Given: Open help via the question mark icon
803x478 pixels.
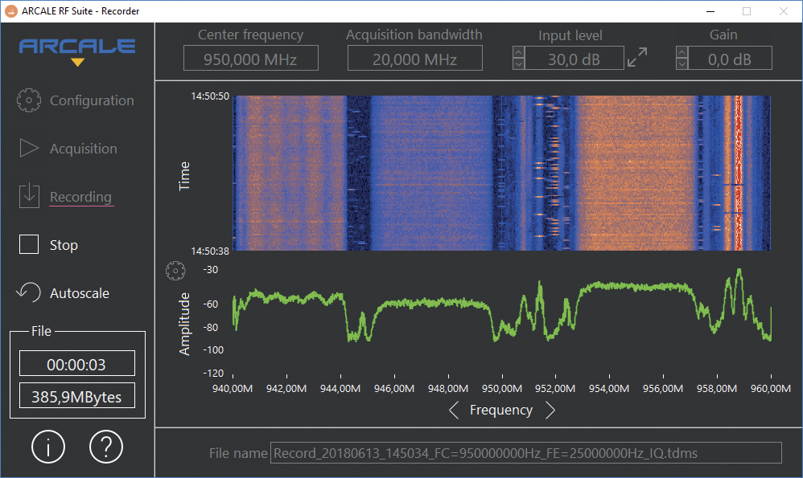Looking at the screenshot, I should 106,447.
